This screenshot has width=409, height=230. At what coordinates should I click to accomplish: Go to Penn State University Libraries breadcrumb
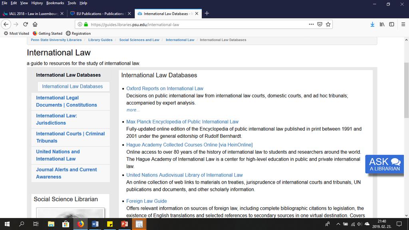pyautogui.click(x=56, y=40)
